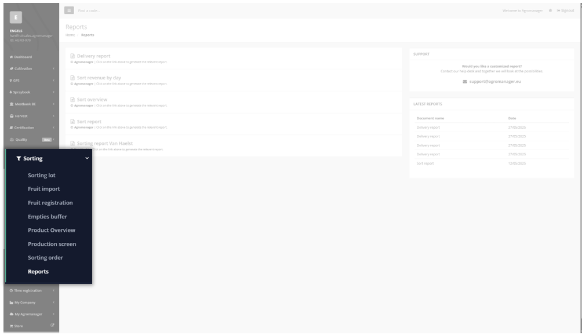Expand the Time registration chevron
The width and height of the screenshot is (582, 335).
(x=53, y=290)
